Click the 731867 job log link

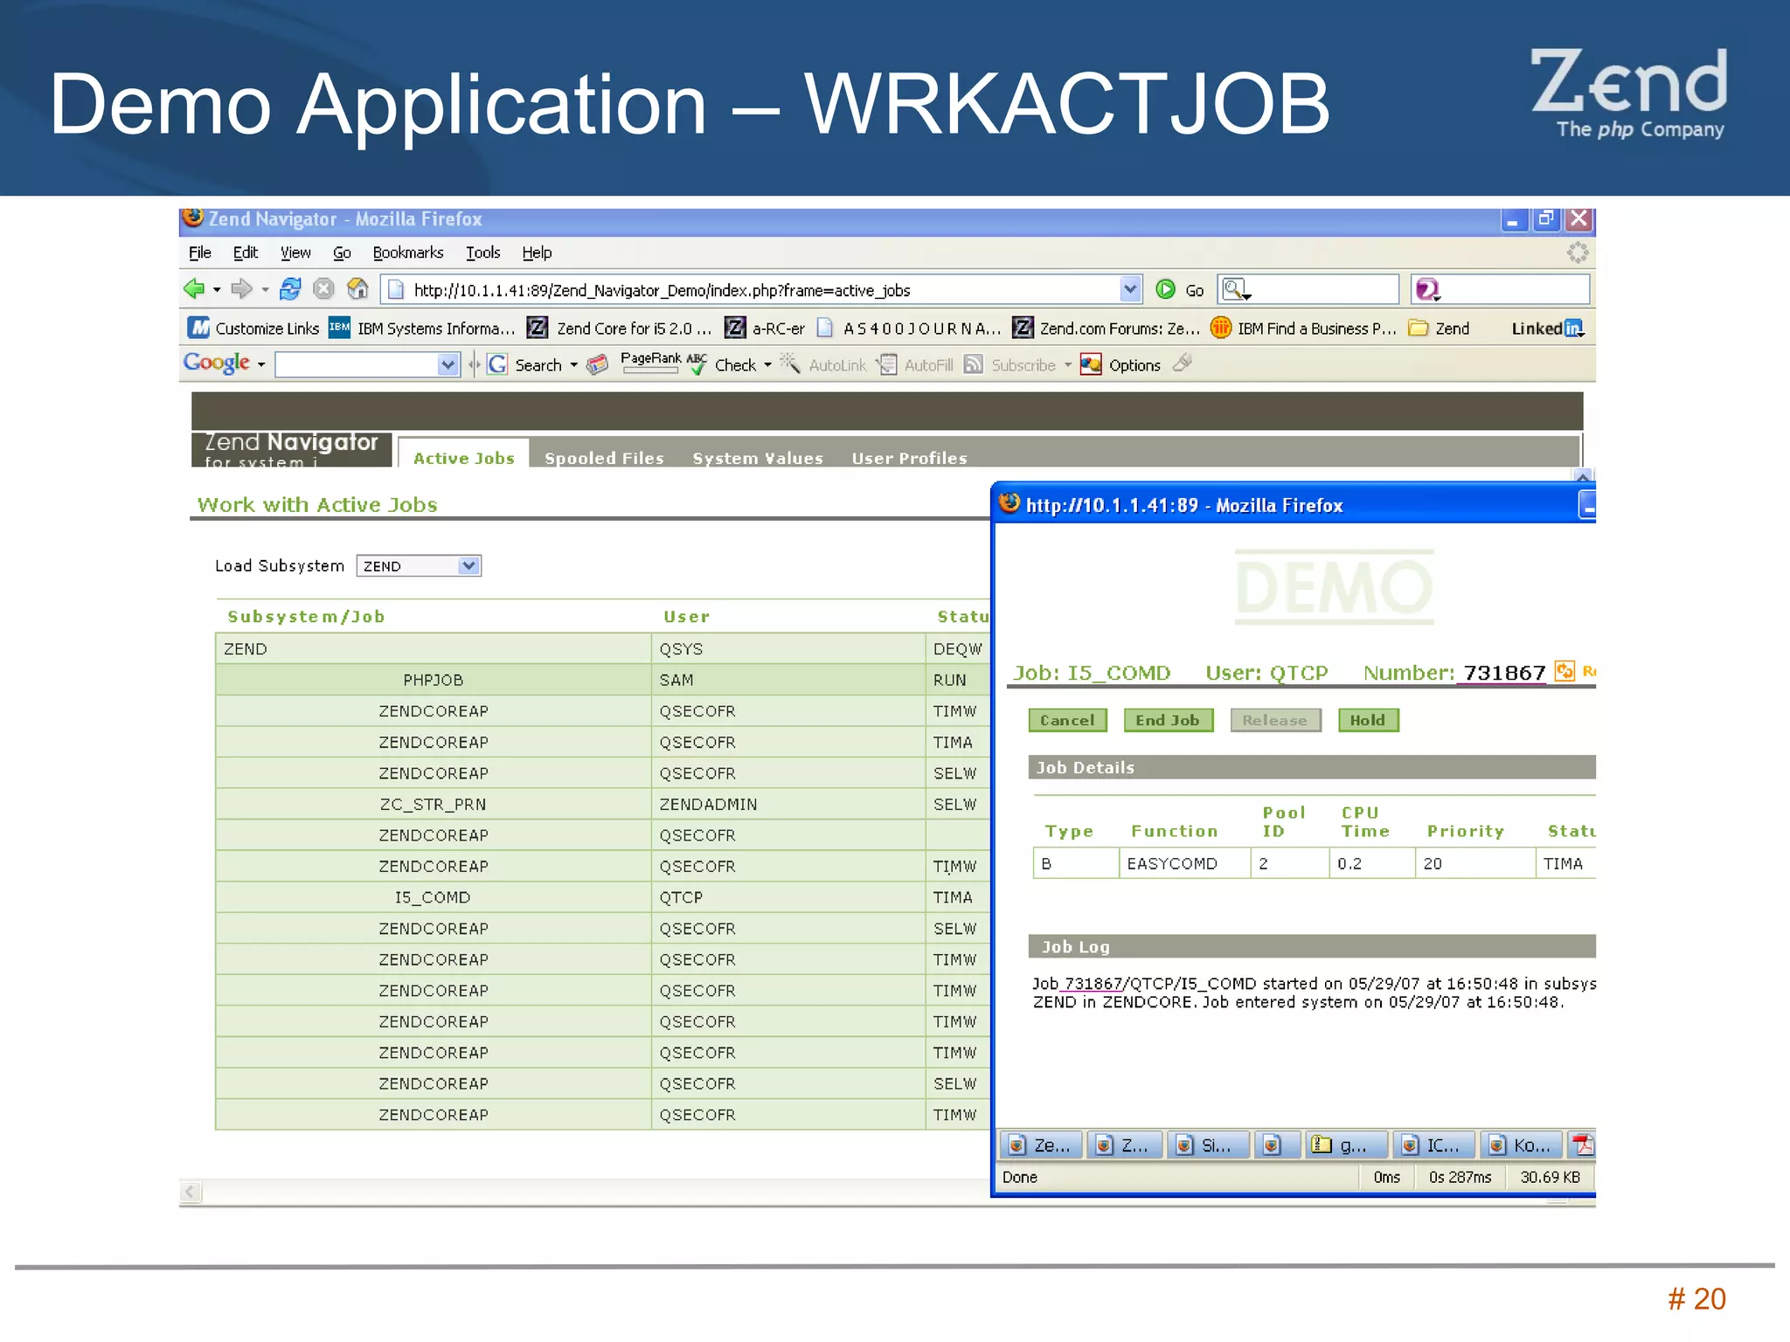tap(1093, 984)
